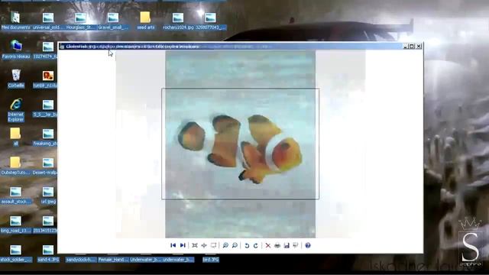The height and width of the screenshot is (275, 489).
Task: Show the picture at actual size
Action: 204,245
